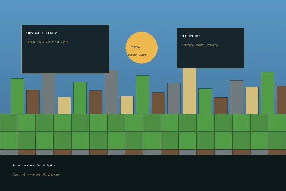Click "Friends, Realms, servers" text

point(200,45)
